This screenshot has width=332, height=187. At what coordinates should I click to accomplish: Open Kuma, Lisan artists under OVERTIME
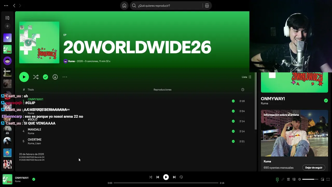point(34,143)
